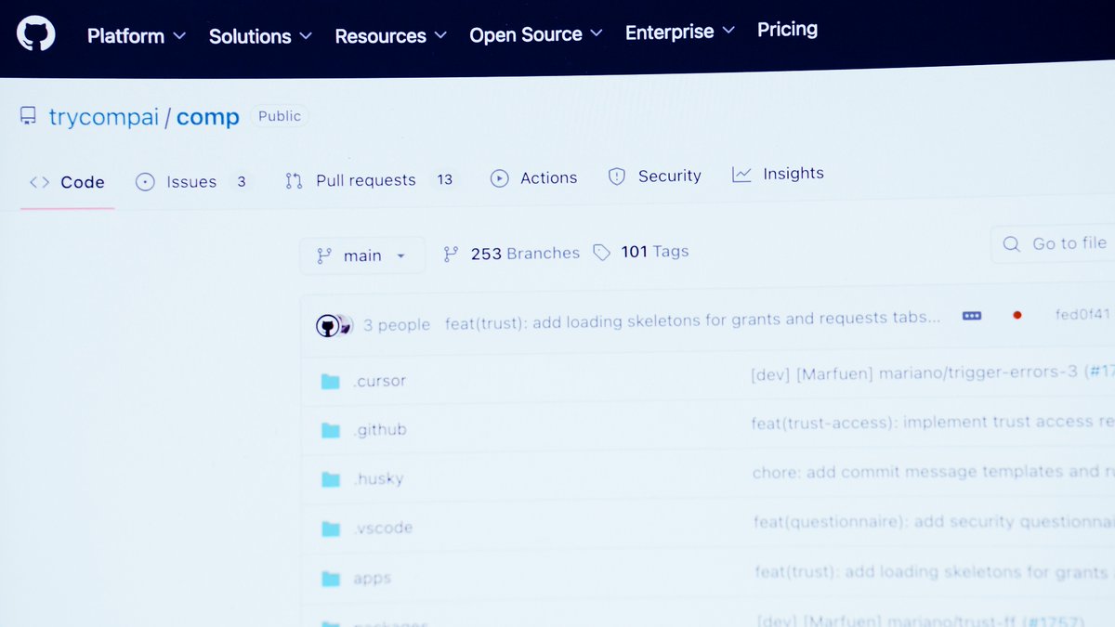This screenshot has width=1115, height=627.
Task: Open the comp repository link
Action: coord(208,117)
